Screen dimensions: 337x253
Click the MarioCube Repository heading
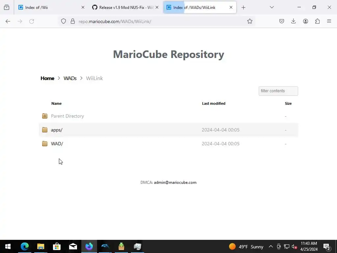pos(168,54)
